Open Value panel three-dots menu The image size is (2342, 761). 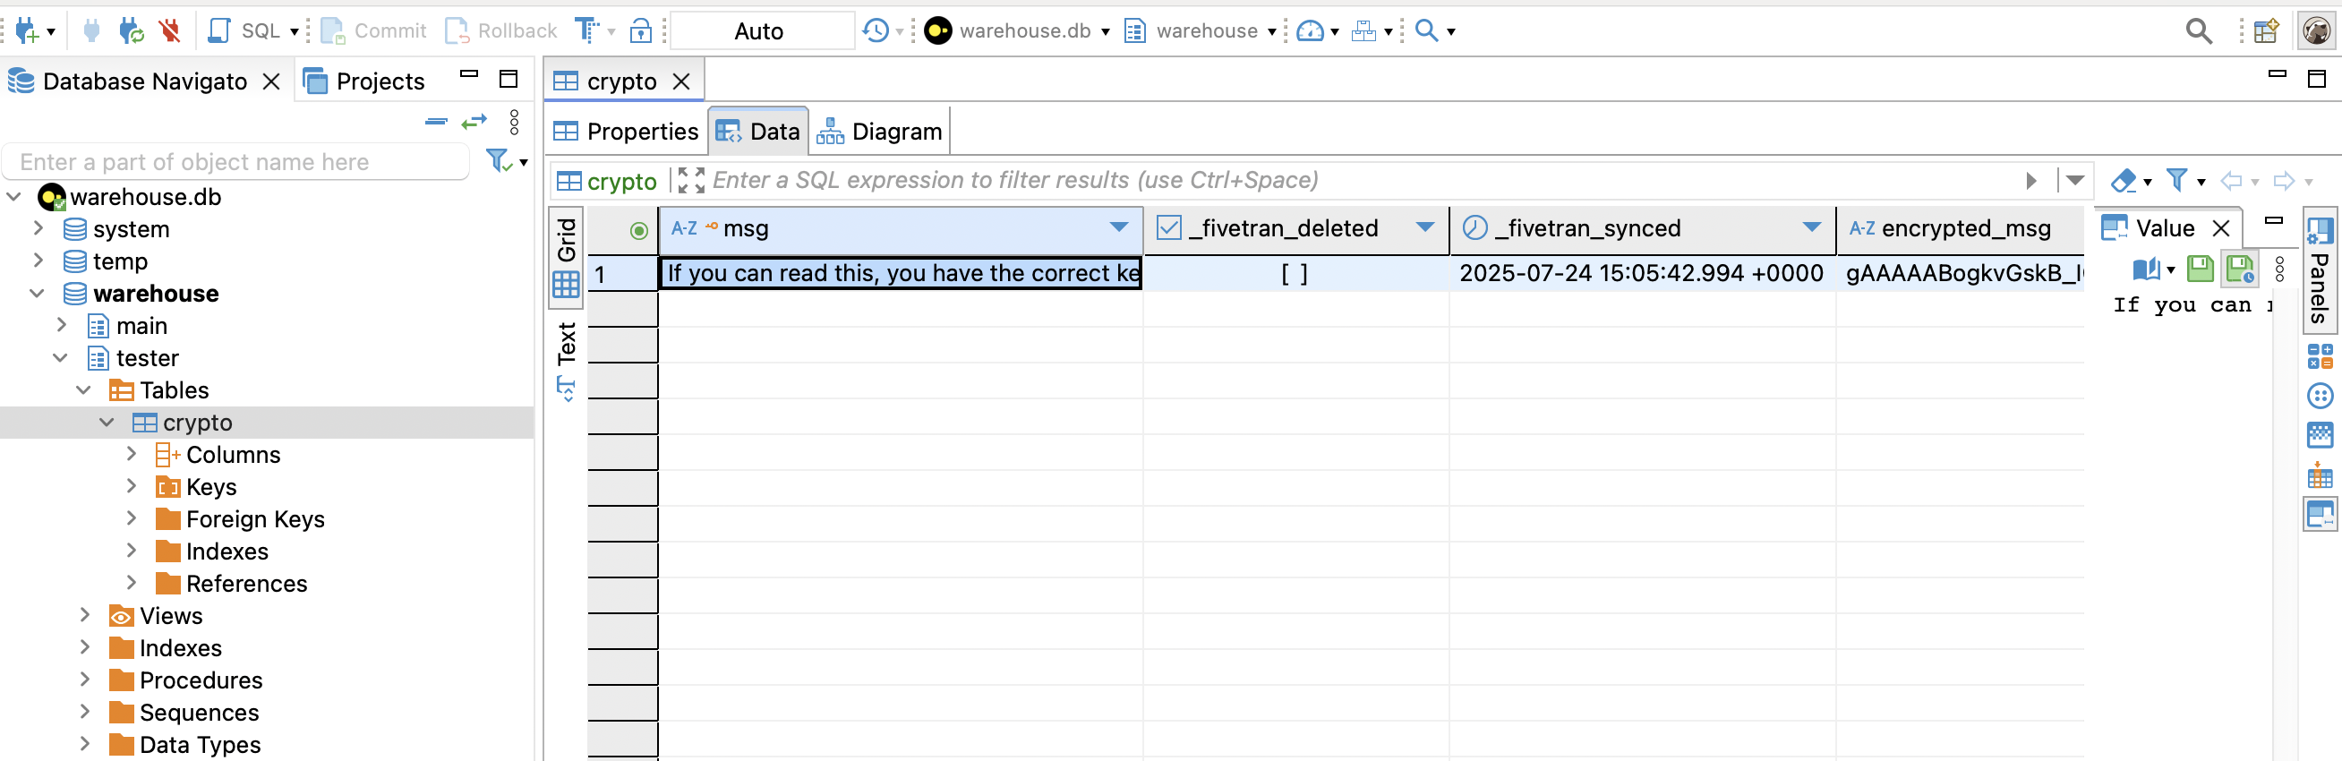pyautogui.click(x=2279, y=269)
